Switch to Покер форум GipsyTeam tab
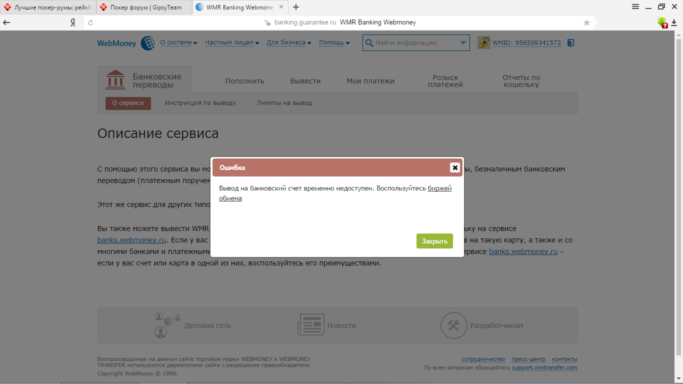This screenshot has width=683, height=384. [x=144, y=7]
